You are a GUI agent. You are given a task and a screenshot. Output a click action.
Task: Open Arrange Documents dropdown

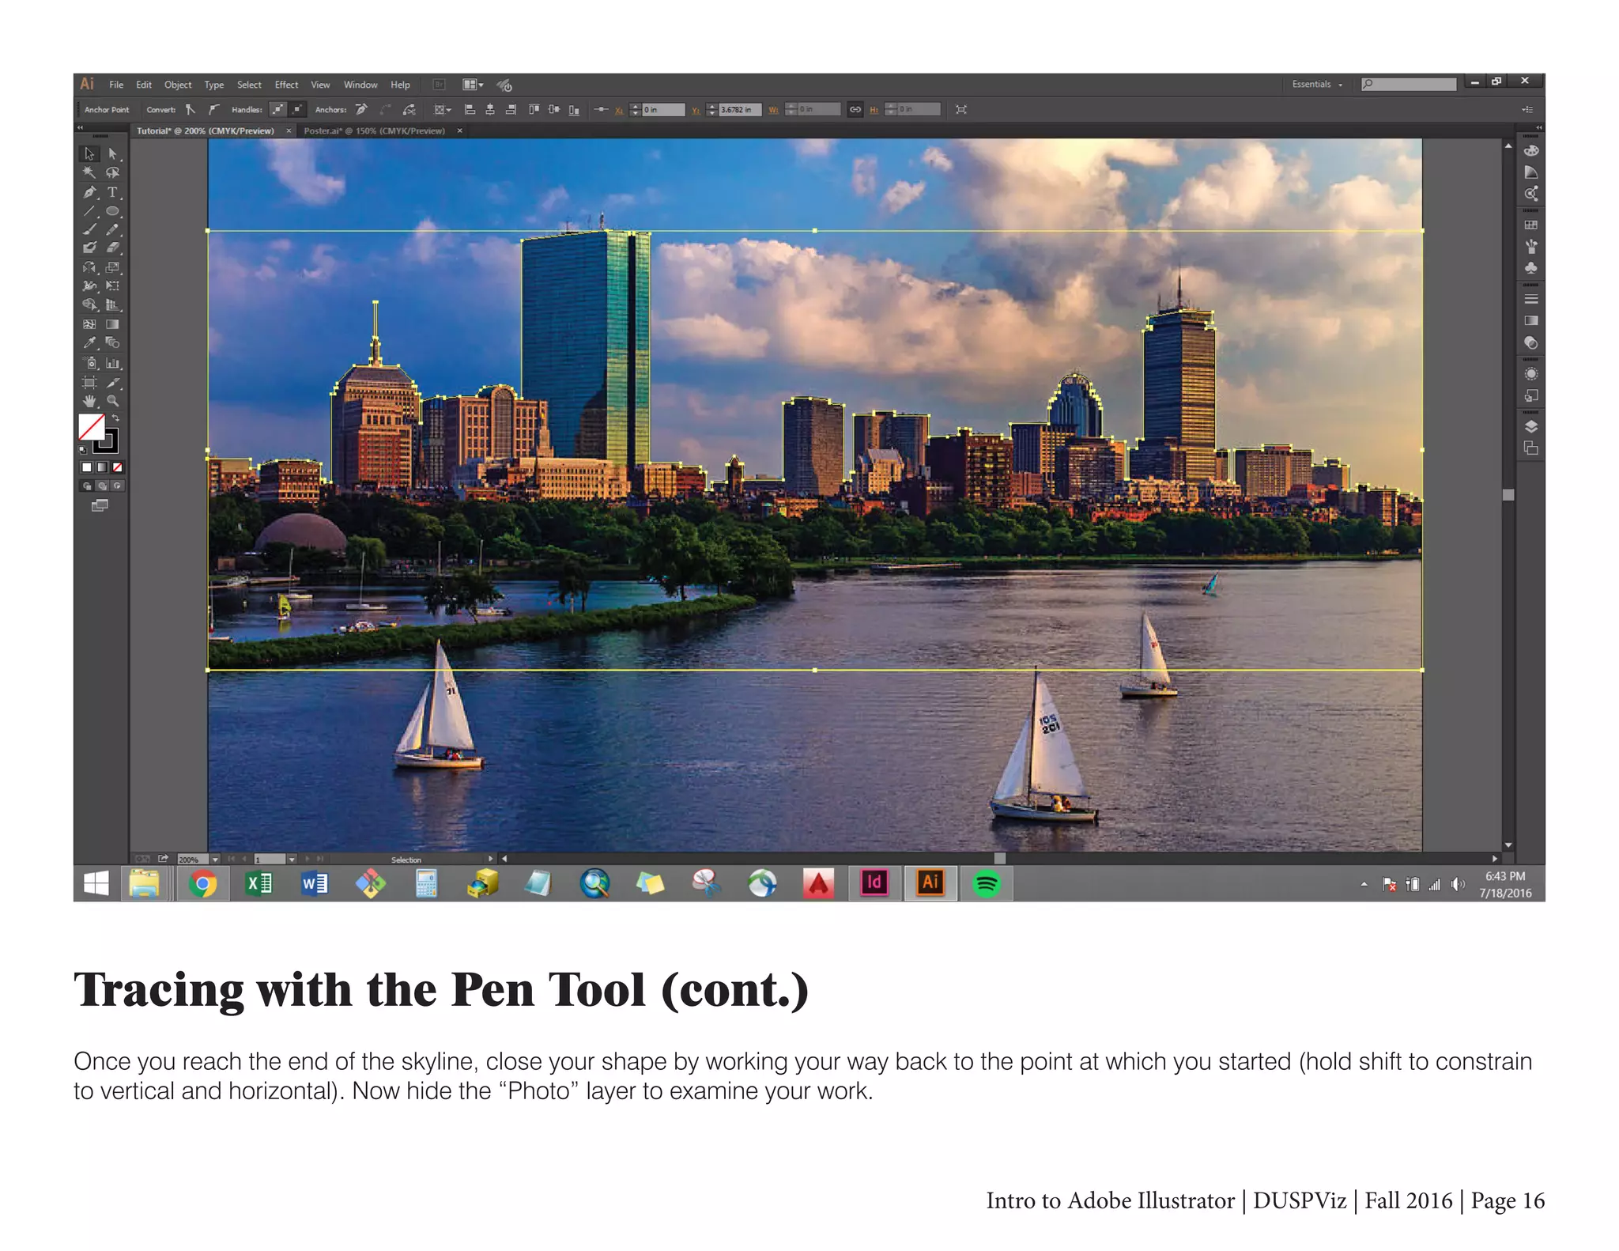coord(473,85)
